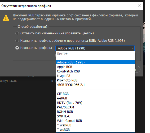This screenshot has height=133, width=150.
Task: Collapse the Adobe RGB (1998) profile dropdown
Action: click(95, 48)
